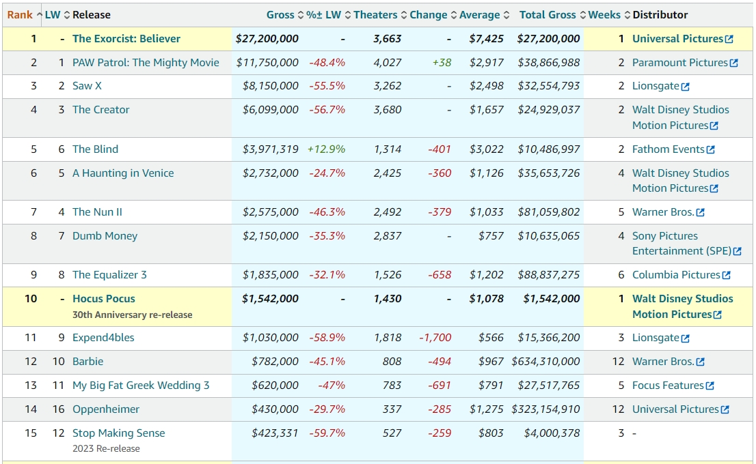This screenshot has height=464, width=756.
Task: Click external link icon in A Haunting in Venice row
Action: tap(714, 189)
